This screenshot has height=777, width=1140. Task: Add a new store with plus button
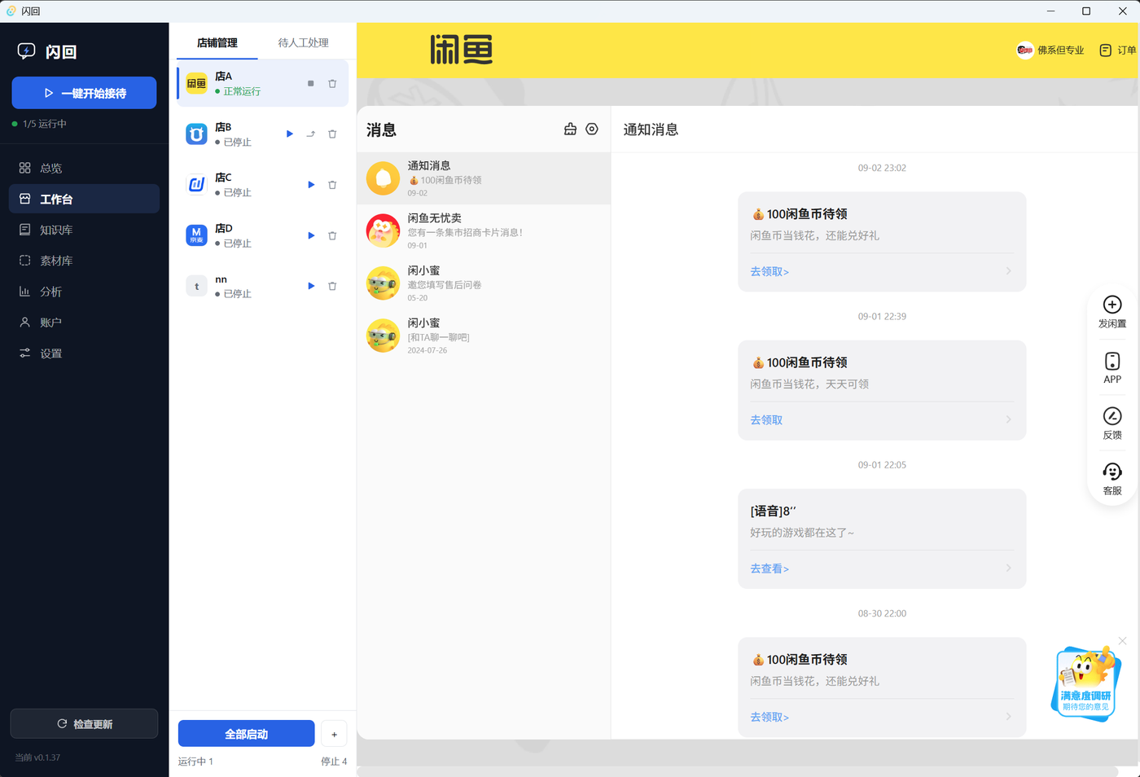tap(334, 734)
